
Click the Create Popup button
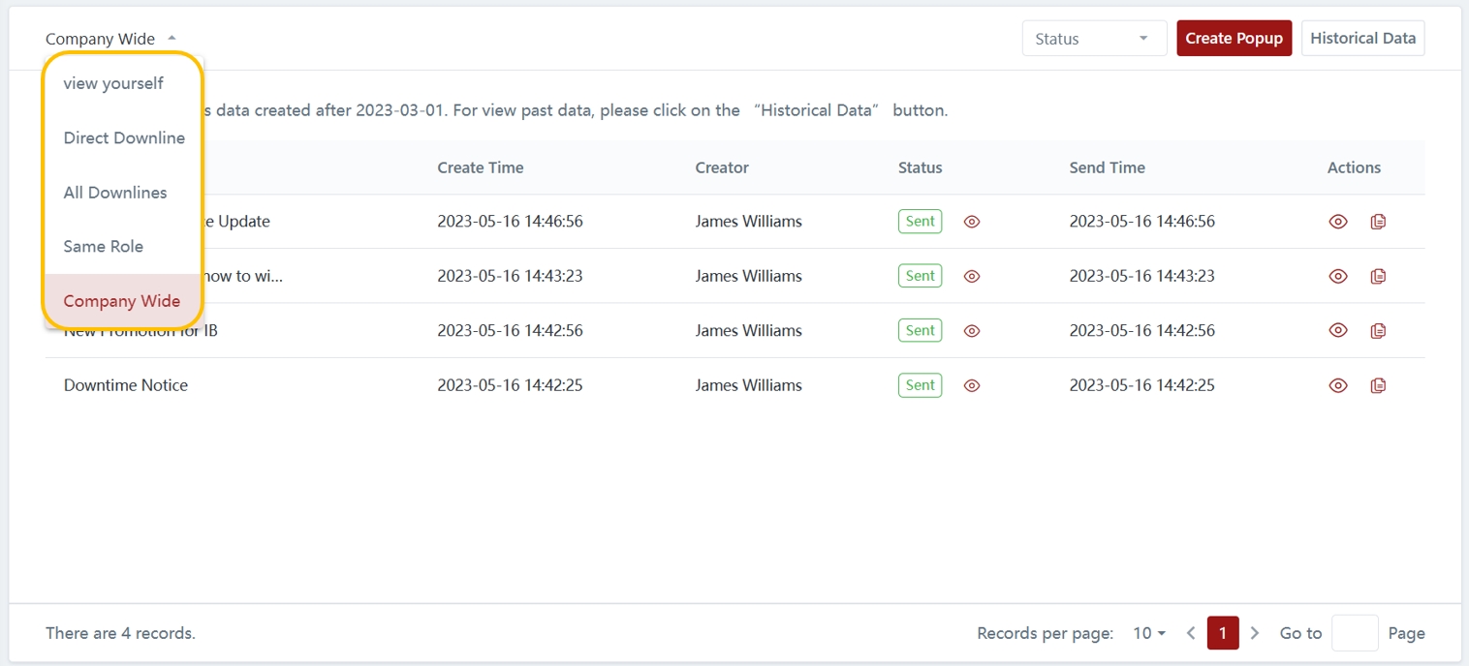1234,39
